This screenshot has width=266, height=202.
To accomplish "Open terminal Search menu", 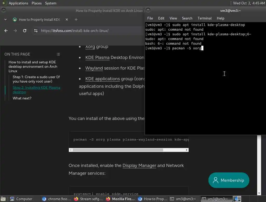I will (x=187, y=18).
